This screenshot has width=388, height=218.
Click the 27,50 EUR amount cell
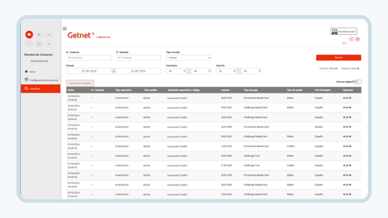tap(227, 165)
